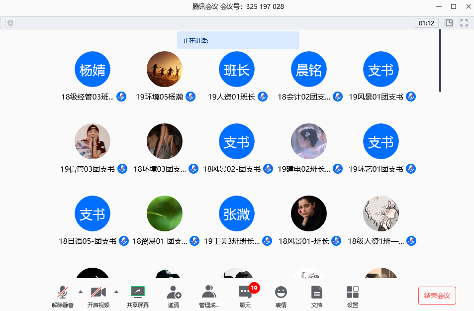Click muted mic icon of 19环境05杨瀚
474x311 pixels.
[x=190, y=97]
